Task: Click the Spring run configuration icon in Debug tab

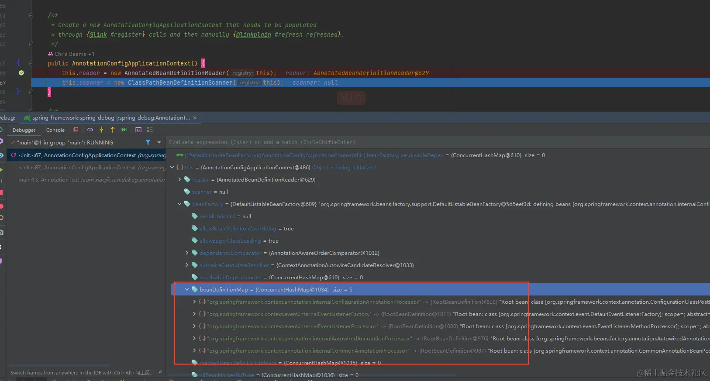Action: pos(27,118)
